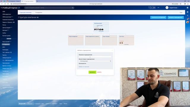Open the parent department dropdown in dialog
The width and height of the screenshot is (190, 107).
95,61
